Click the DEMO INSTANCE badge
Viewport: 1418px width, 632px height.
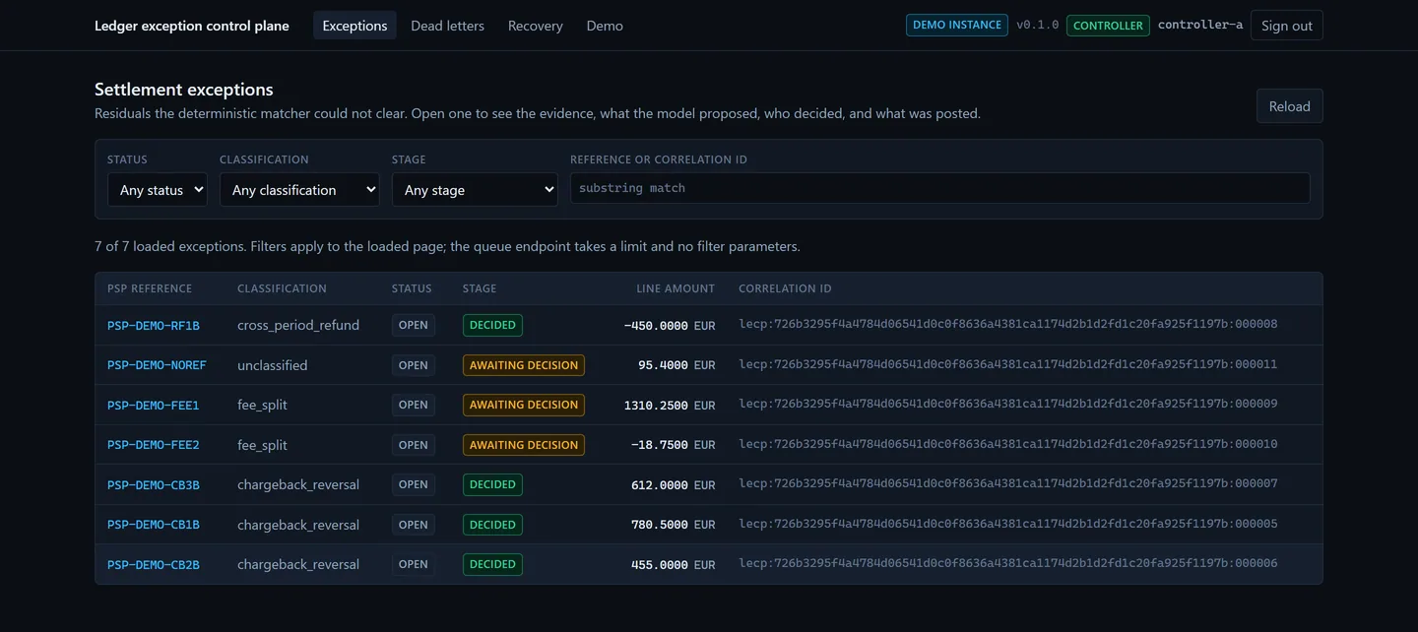(x=957, y=26)
